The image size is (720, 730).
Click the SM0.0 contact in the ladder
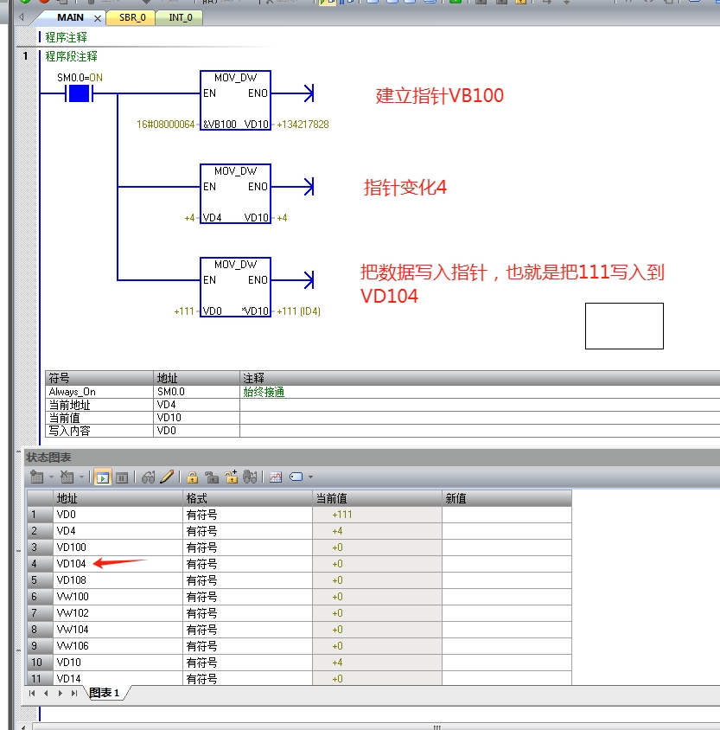[x=80, y=93]
